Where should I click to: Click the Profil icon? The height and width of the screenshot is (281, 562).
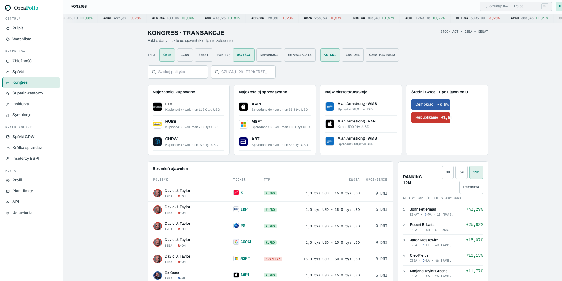8,180
